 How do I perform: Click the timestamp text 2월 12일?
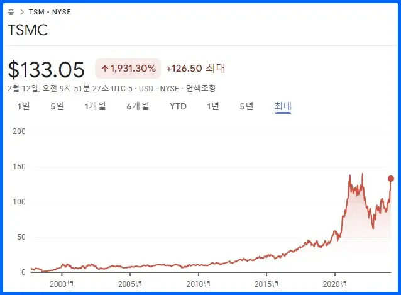click(x=23, y=88)
